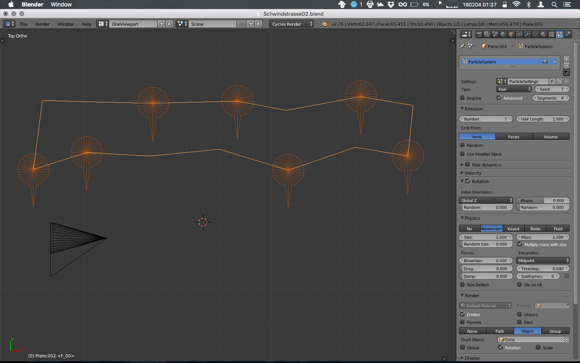Browse particle settings datablock icon
The height and width of the screenshot is (363, 580).
502,81
